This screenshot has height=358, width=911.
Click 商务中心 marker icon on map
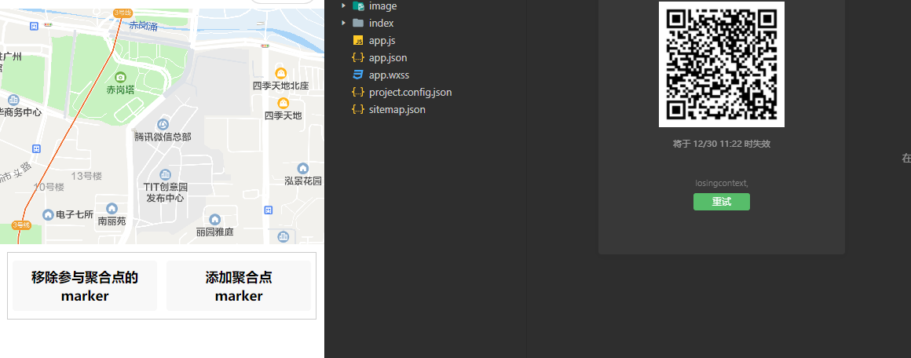(x=13, y=100)
